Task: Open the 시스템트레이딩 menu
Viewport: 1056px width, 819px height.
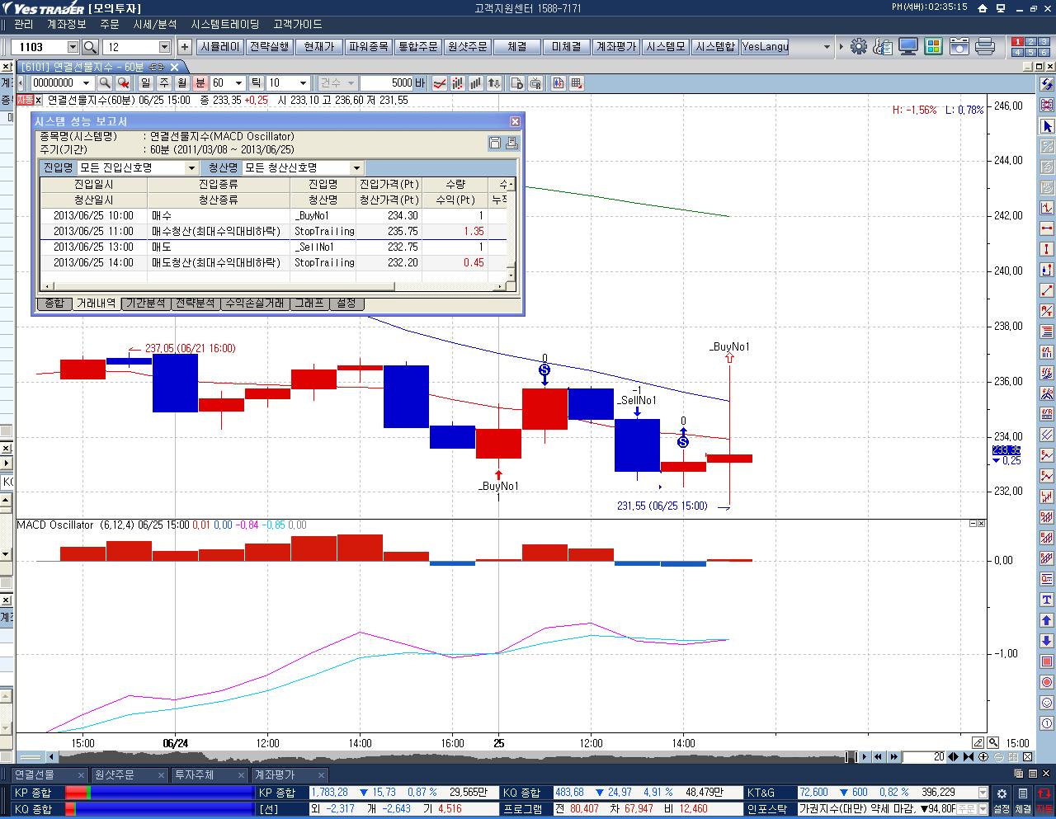Action: [224, 25]
